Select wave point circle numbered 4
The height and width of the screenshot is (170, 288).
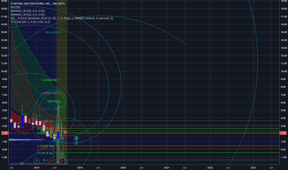click(x=76, y=143)
